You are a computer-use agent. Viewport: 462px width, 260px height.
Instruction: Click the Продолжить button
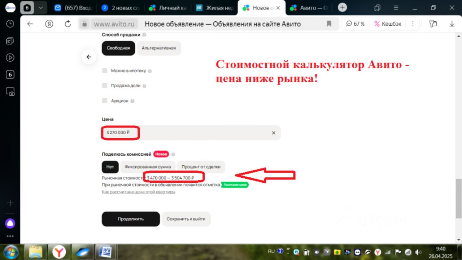coord(131,219)
